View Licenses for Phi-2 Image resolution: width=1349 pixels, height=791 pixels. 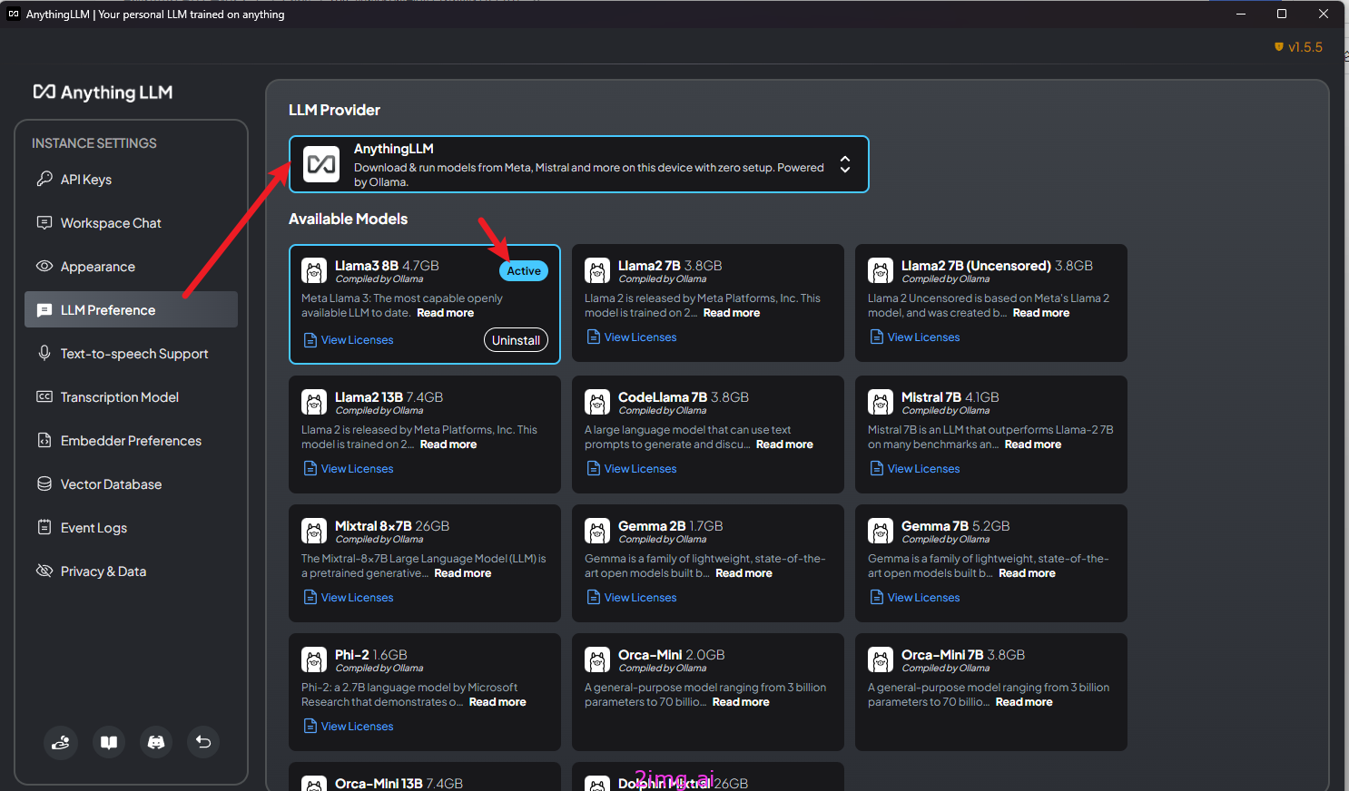349,727
